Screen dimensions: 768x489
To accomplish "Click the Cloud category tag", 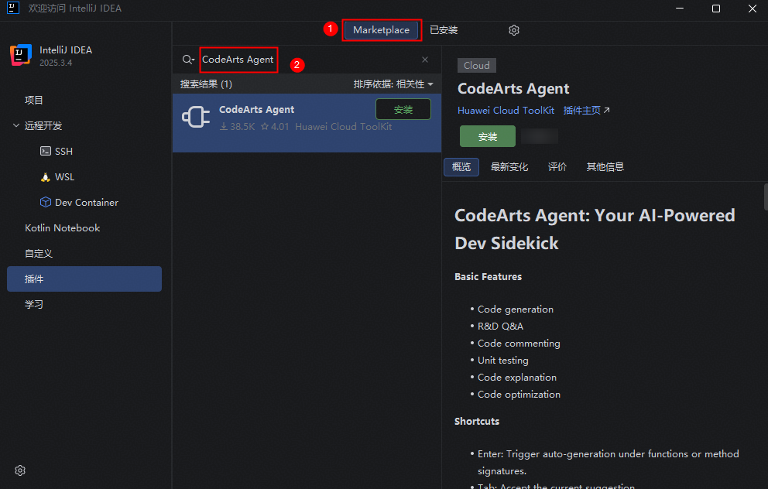I will [x=477, y=66].
